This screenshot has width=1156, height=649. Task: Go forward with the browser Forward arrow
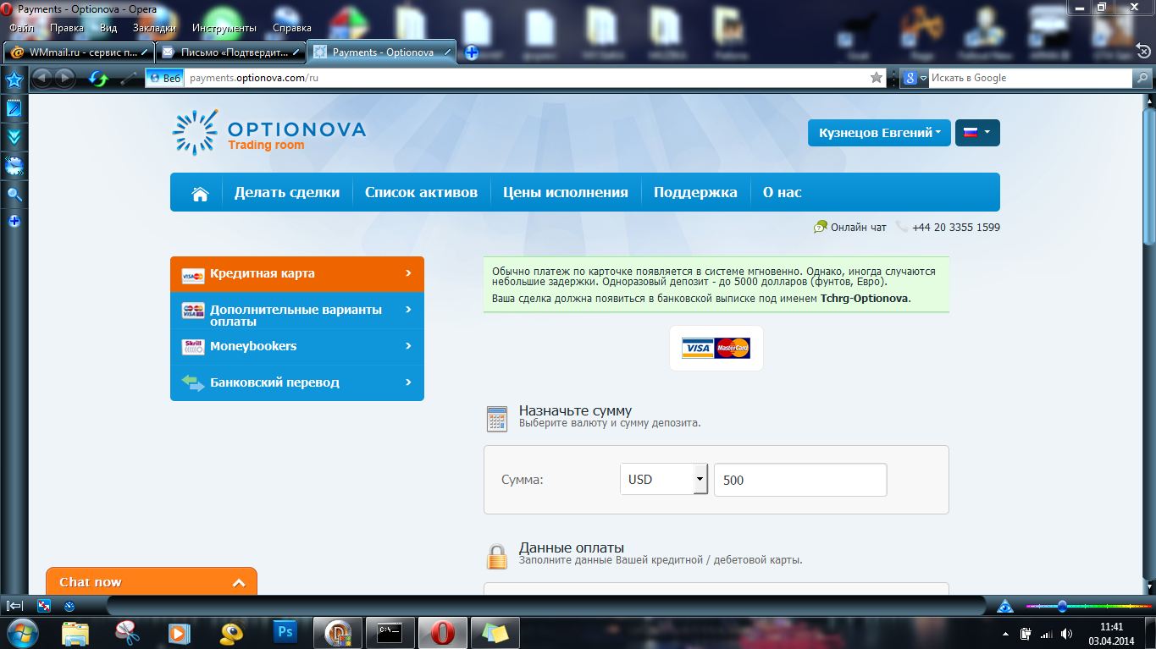tap(64, 78)
